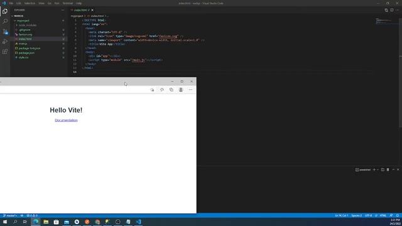
Task: Open Visual Studio Code taskbar icon
Action: 138,222
